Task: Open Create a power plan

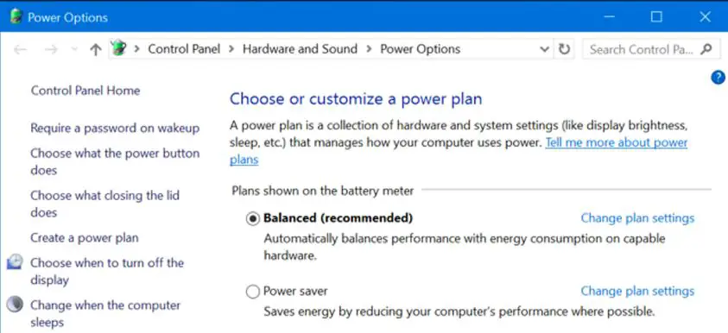Action: coord(85,238)
